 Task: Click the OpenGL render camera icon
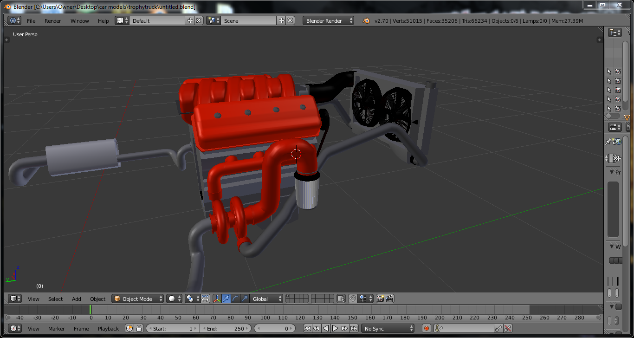tap(380, 299)
